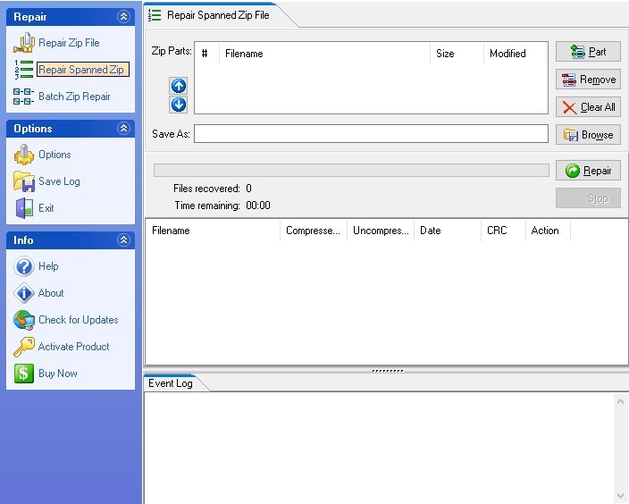Click the Options gear icon in sidebar
Viewport: 629px width, 504px height.
point(23,155)
